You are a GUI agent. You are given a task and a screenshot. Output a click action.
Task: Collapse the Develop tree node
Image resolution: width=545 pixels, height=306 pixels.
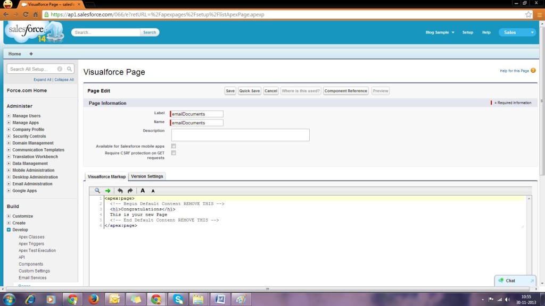click(9, 229)
